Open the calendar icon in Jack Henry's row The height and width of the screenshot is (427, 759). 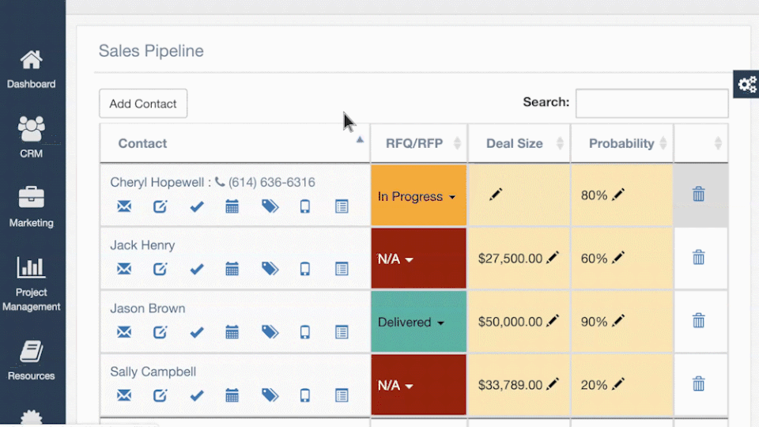pyautogui.click(x=232, y=269)
